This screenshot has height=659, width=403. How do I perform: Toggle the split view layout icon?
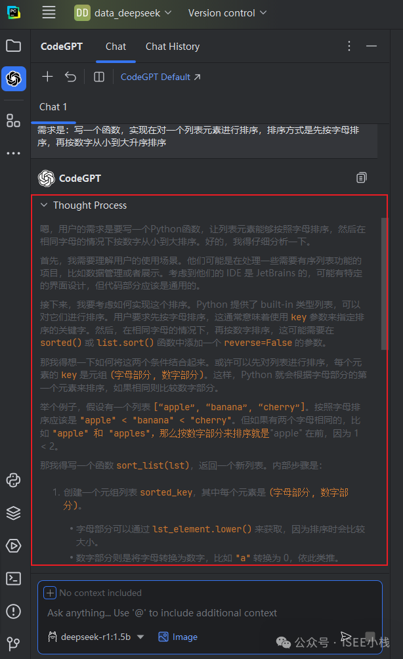(x=99, y=77)
